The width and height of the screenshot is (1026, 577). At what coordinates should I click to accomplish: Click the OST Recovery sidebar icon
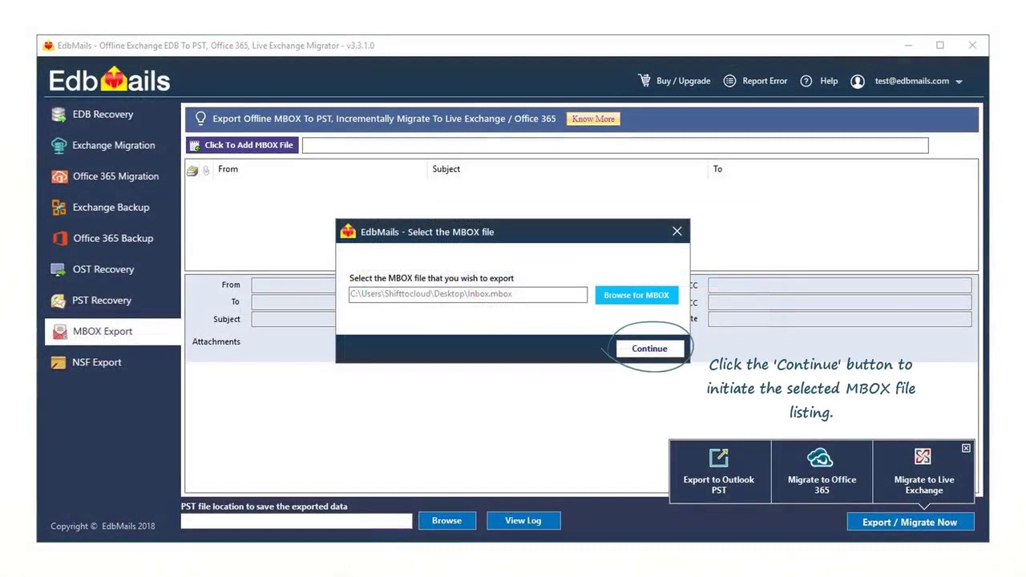[59, 269]
